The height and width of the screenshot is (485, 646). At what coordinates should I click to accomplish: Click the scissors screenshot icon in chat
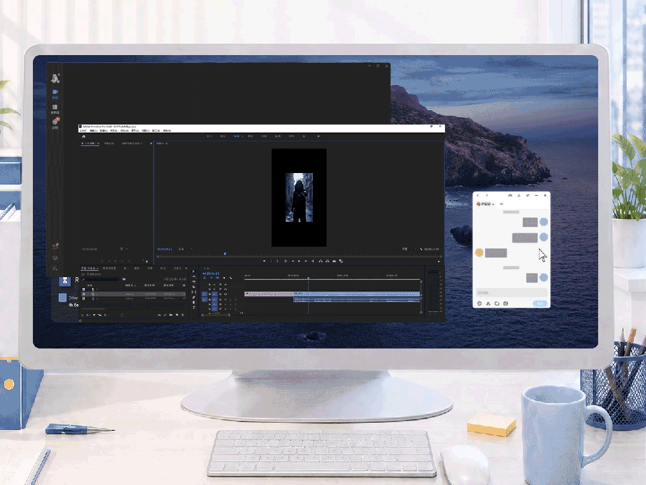[488, 304]
